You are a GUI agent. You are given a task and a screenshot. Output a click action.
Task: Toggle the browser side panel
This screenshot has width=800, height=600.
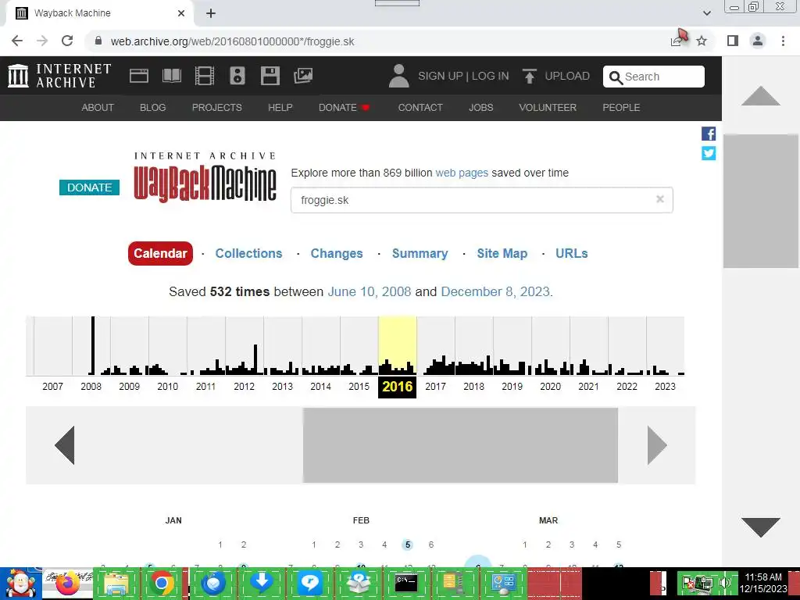733,41
